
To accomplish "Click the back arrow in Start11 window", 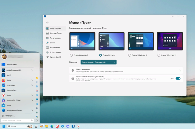I will tap(47, 23).
